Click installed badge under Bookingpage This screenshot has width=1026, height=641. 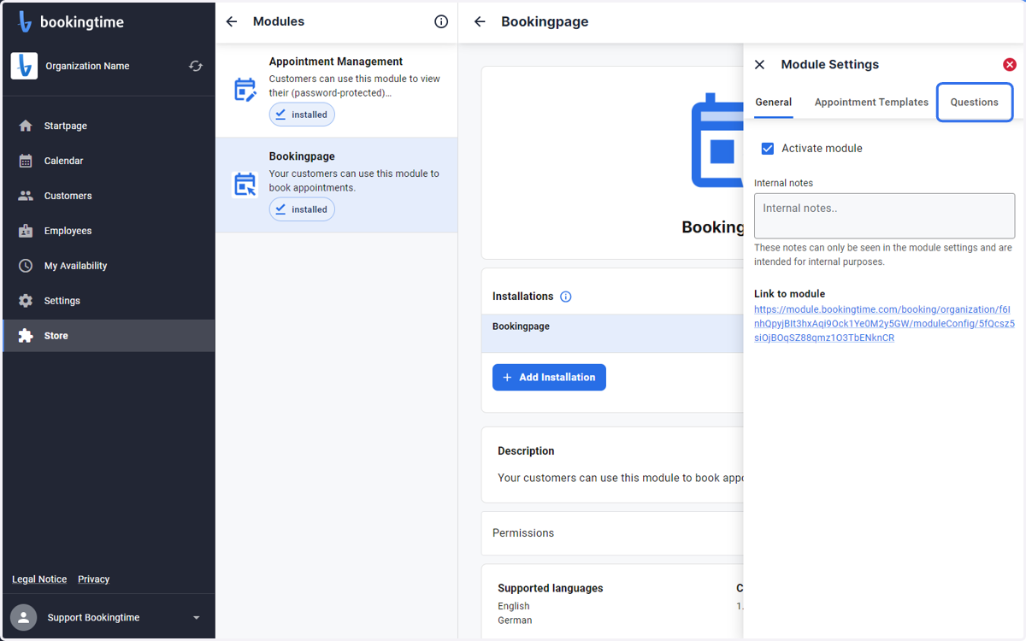pos(302,209)
